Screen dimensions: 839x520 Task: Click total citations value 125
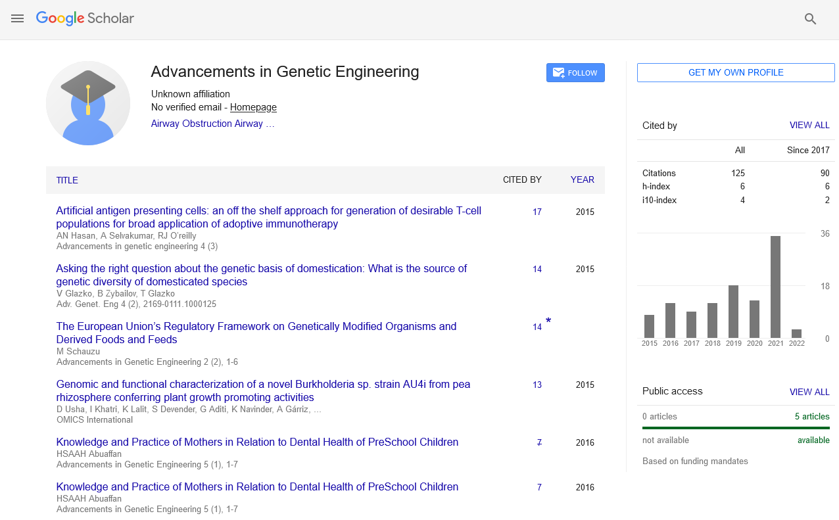coord(738,174)
